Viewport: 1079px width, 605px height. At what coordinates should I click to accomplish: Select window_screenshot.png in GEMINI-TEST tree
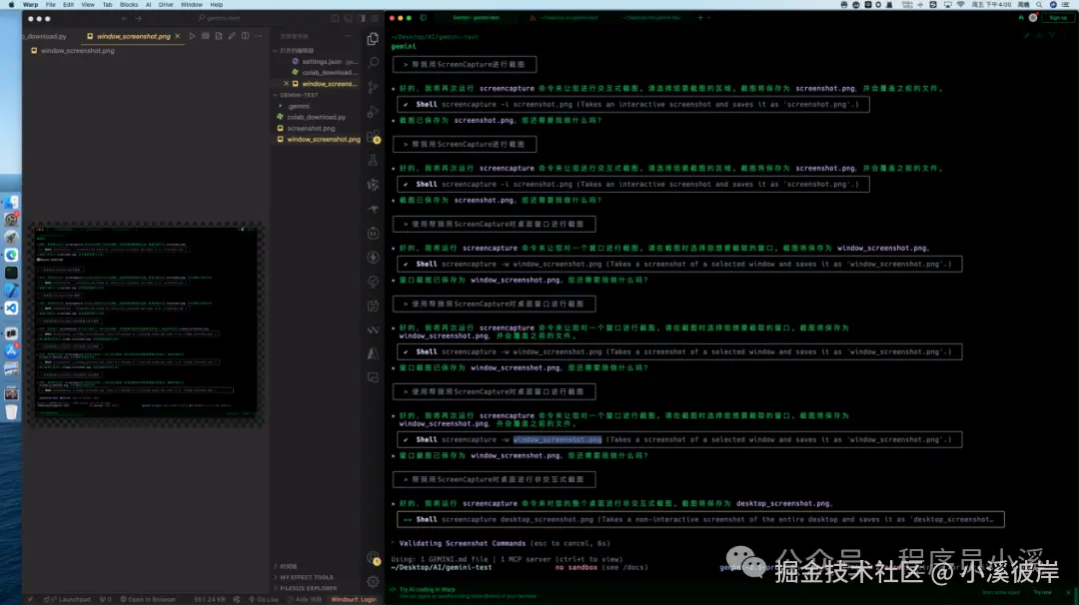click(319, 139)
